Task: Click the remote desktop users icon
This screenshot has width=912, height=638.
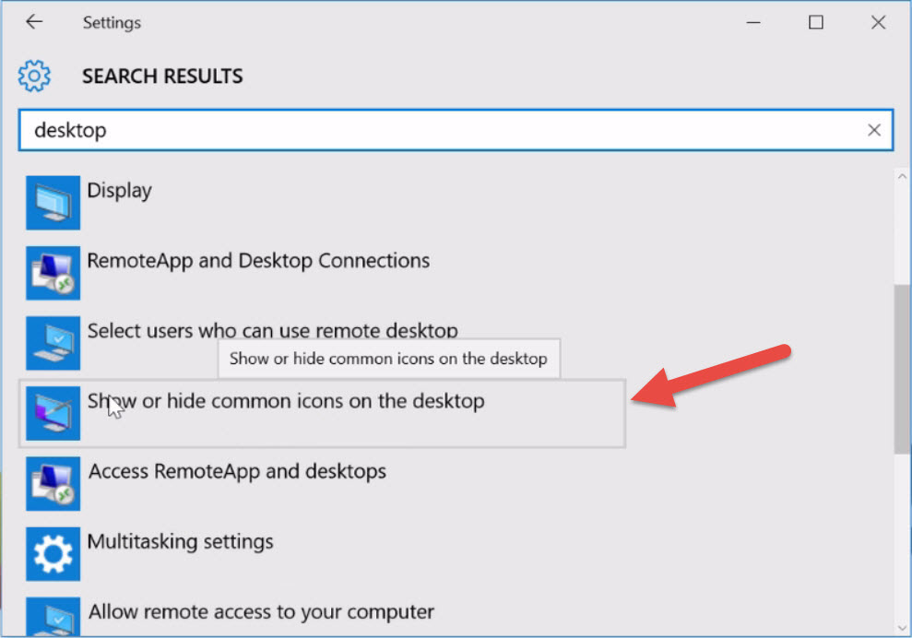Action: 53,343
